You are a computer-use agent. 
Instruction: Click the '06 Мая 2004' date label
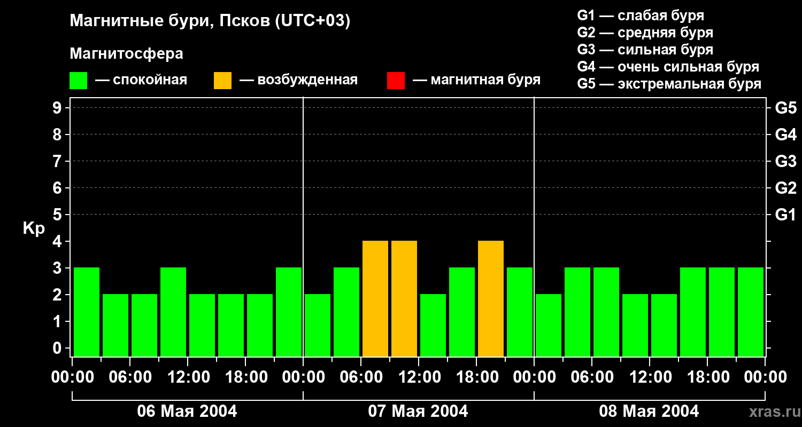point(187,411)
